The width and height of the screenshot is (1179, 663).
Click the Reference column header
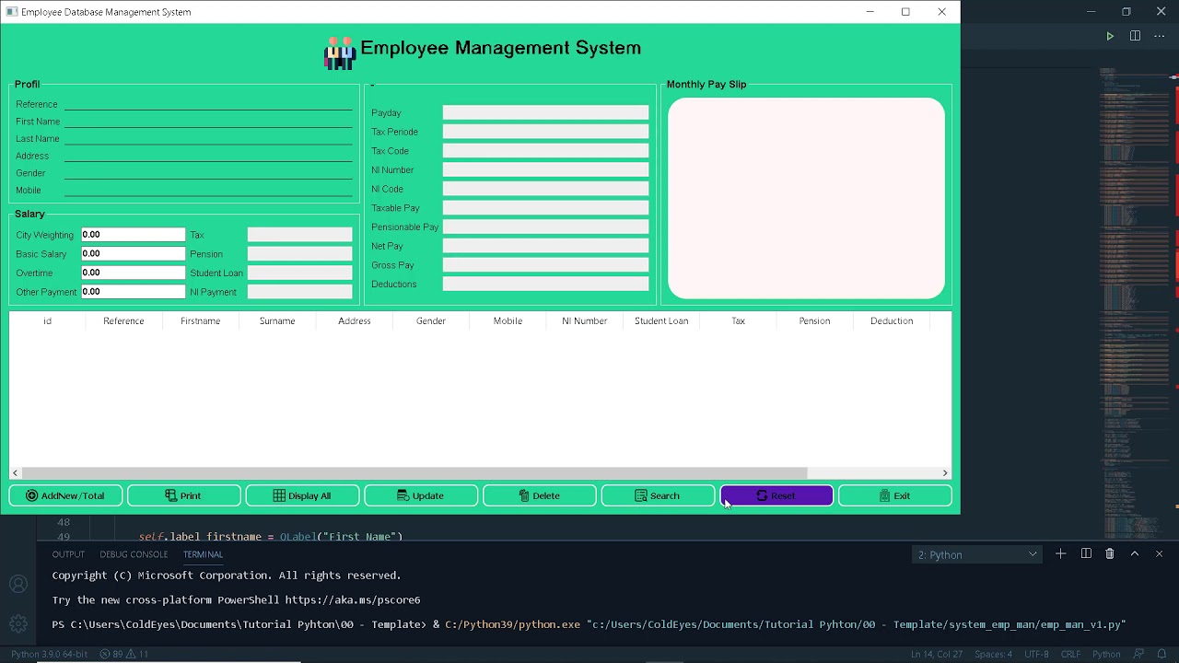point(123,320)
